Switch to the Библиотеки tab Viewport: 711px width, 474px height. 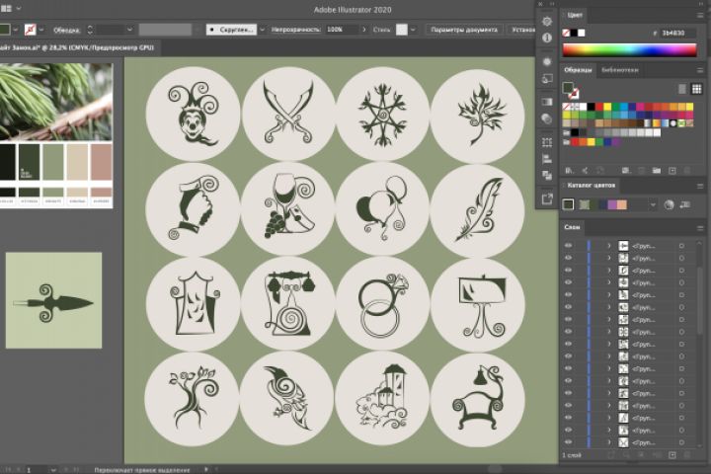click(x=619, y=70)
